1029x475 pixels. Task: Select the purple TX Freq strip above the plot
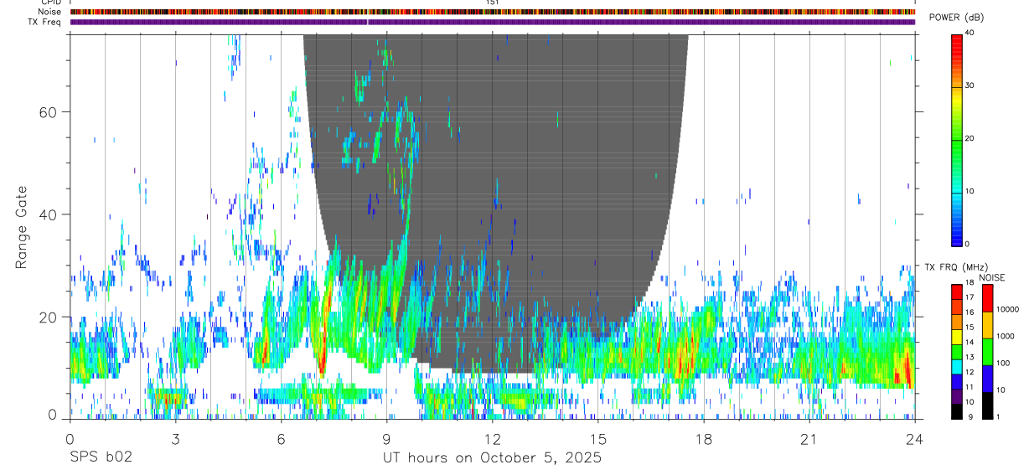tap(493, 22)
